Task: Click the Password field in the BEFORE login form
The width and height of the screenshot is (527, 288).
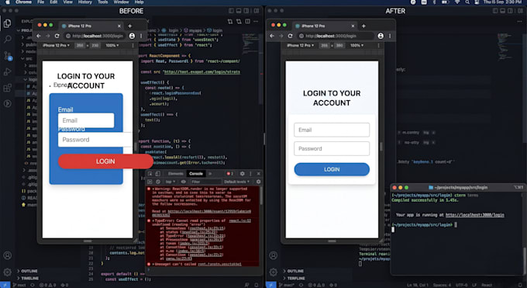Action: tap(95, 140)
